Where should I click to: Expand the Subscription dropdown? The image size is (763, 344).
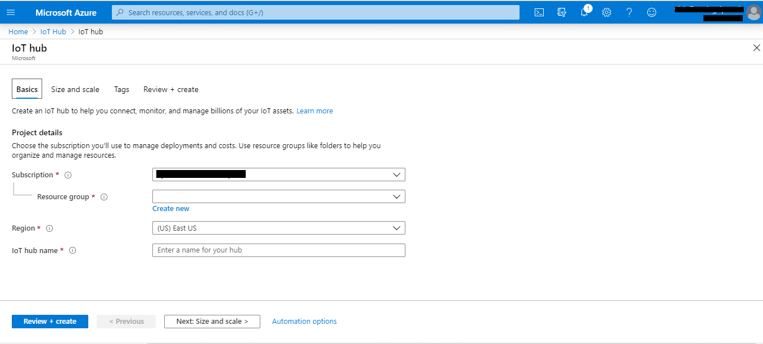click(x=278, y=175)
